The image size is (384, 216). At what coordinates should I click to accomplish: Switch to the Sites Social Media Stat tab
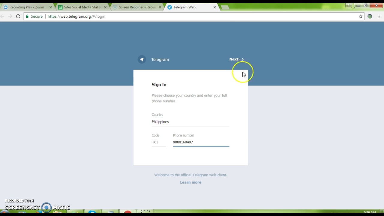click(81, 7)
